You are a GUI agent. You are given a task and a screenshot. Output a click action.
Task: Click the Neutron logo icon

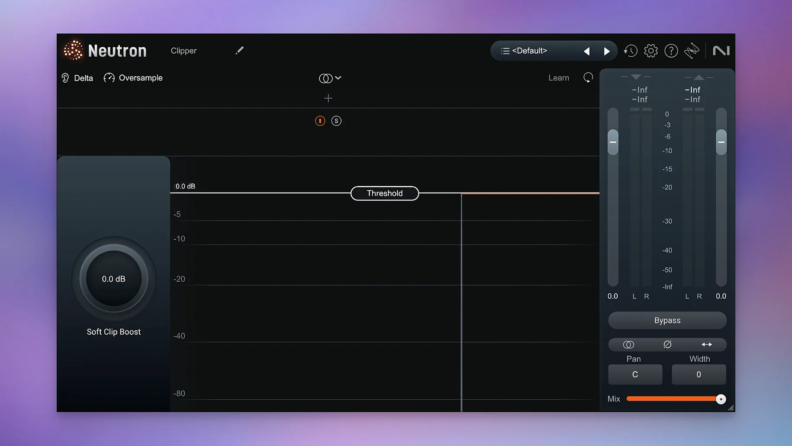(x=73, y=51)
